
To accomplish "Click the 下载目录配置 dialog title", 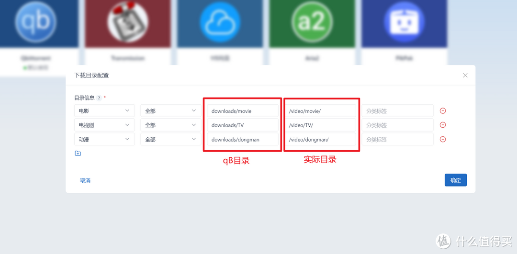I will [x=91, y=75].
